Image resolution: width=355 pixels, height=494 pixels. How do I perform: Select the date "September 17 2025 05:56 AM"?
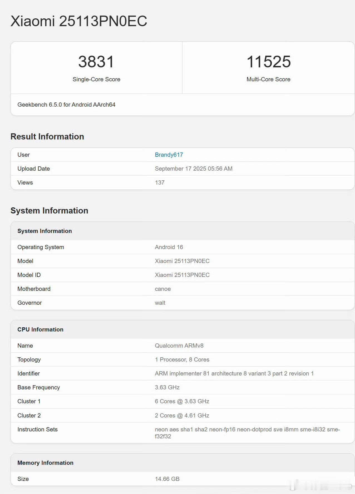click(194, 169)
